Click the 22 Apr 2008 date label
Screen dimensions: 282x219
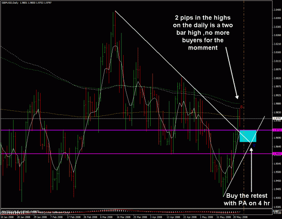pyautogui.click(x=190, y=217)
